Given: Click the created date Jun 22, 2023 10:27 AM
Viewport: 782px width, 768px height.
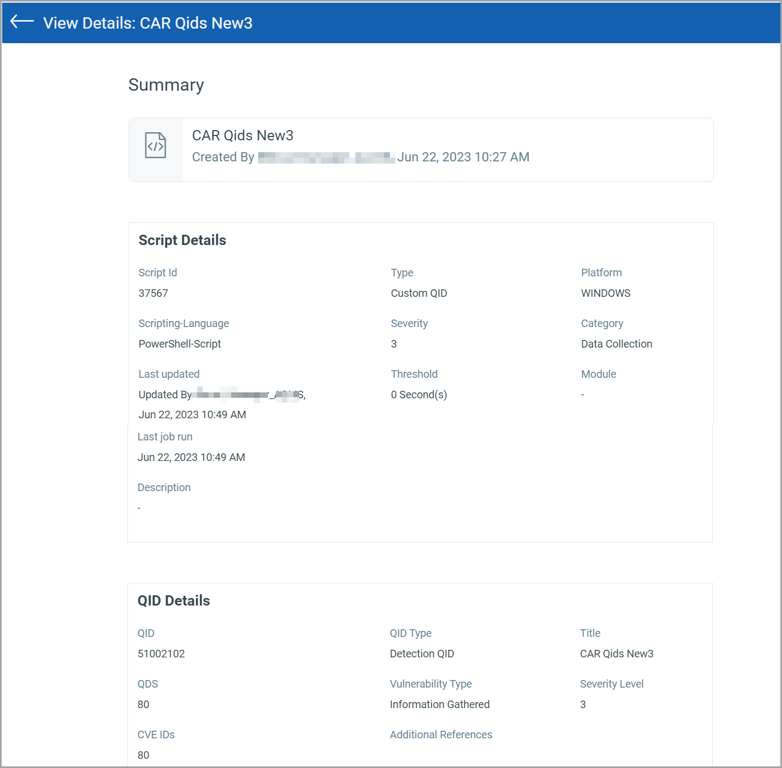Looking at the screenshot, I should coord(463,157).
